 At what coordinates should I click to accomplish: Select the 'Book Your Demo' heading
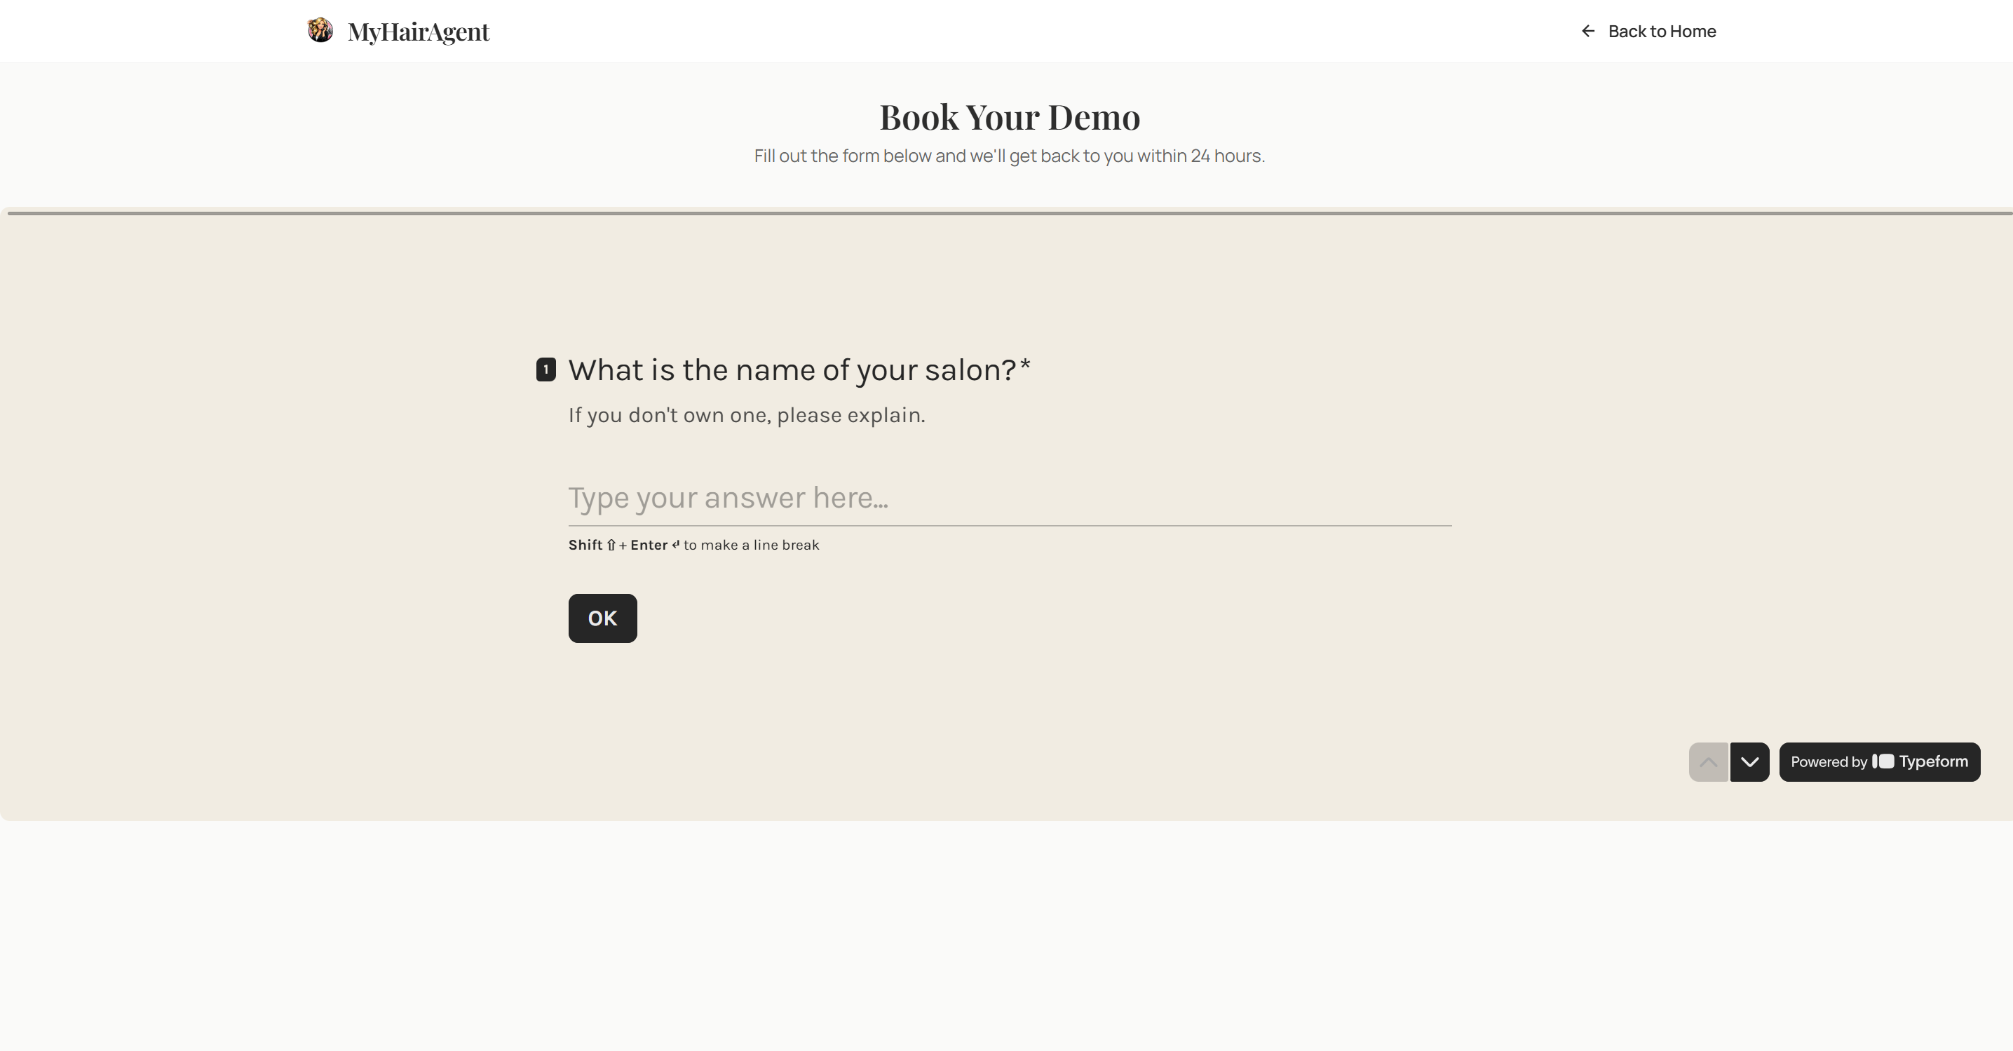pos(1009,117)
